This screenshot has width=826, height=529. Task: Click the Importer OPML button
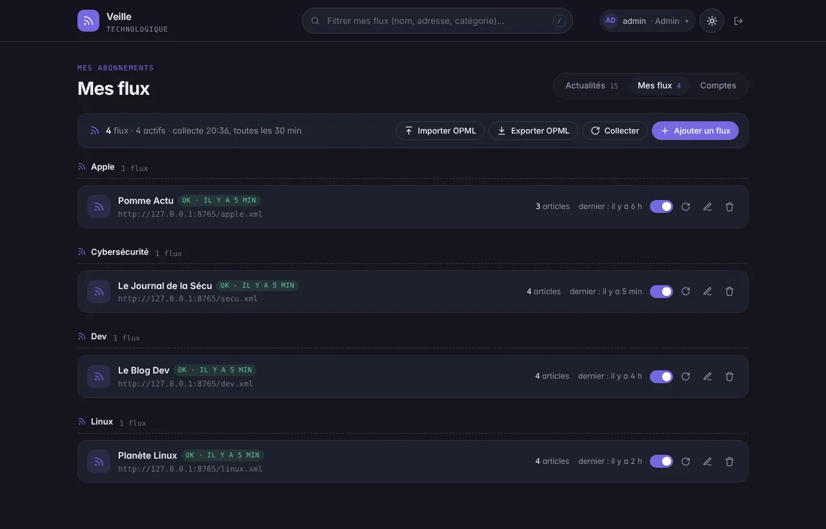pos(440,130)
